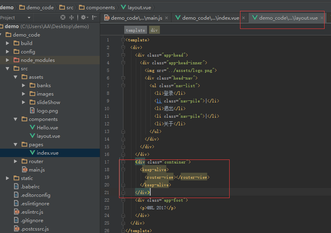Fold the container div at line 17
Screen dimensions: 331x233
pos(123,162)
